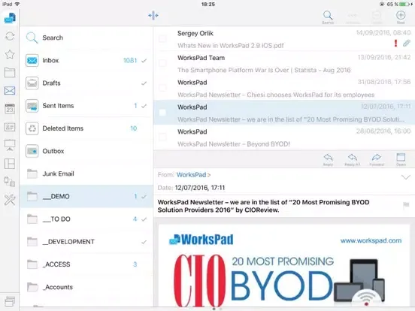
Task: Toggle the checkmark next to _DEVELOPMENT folder
Action: click(x=144, y=242)
